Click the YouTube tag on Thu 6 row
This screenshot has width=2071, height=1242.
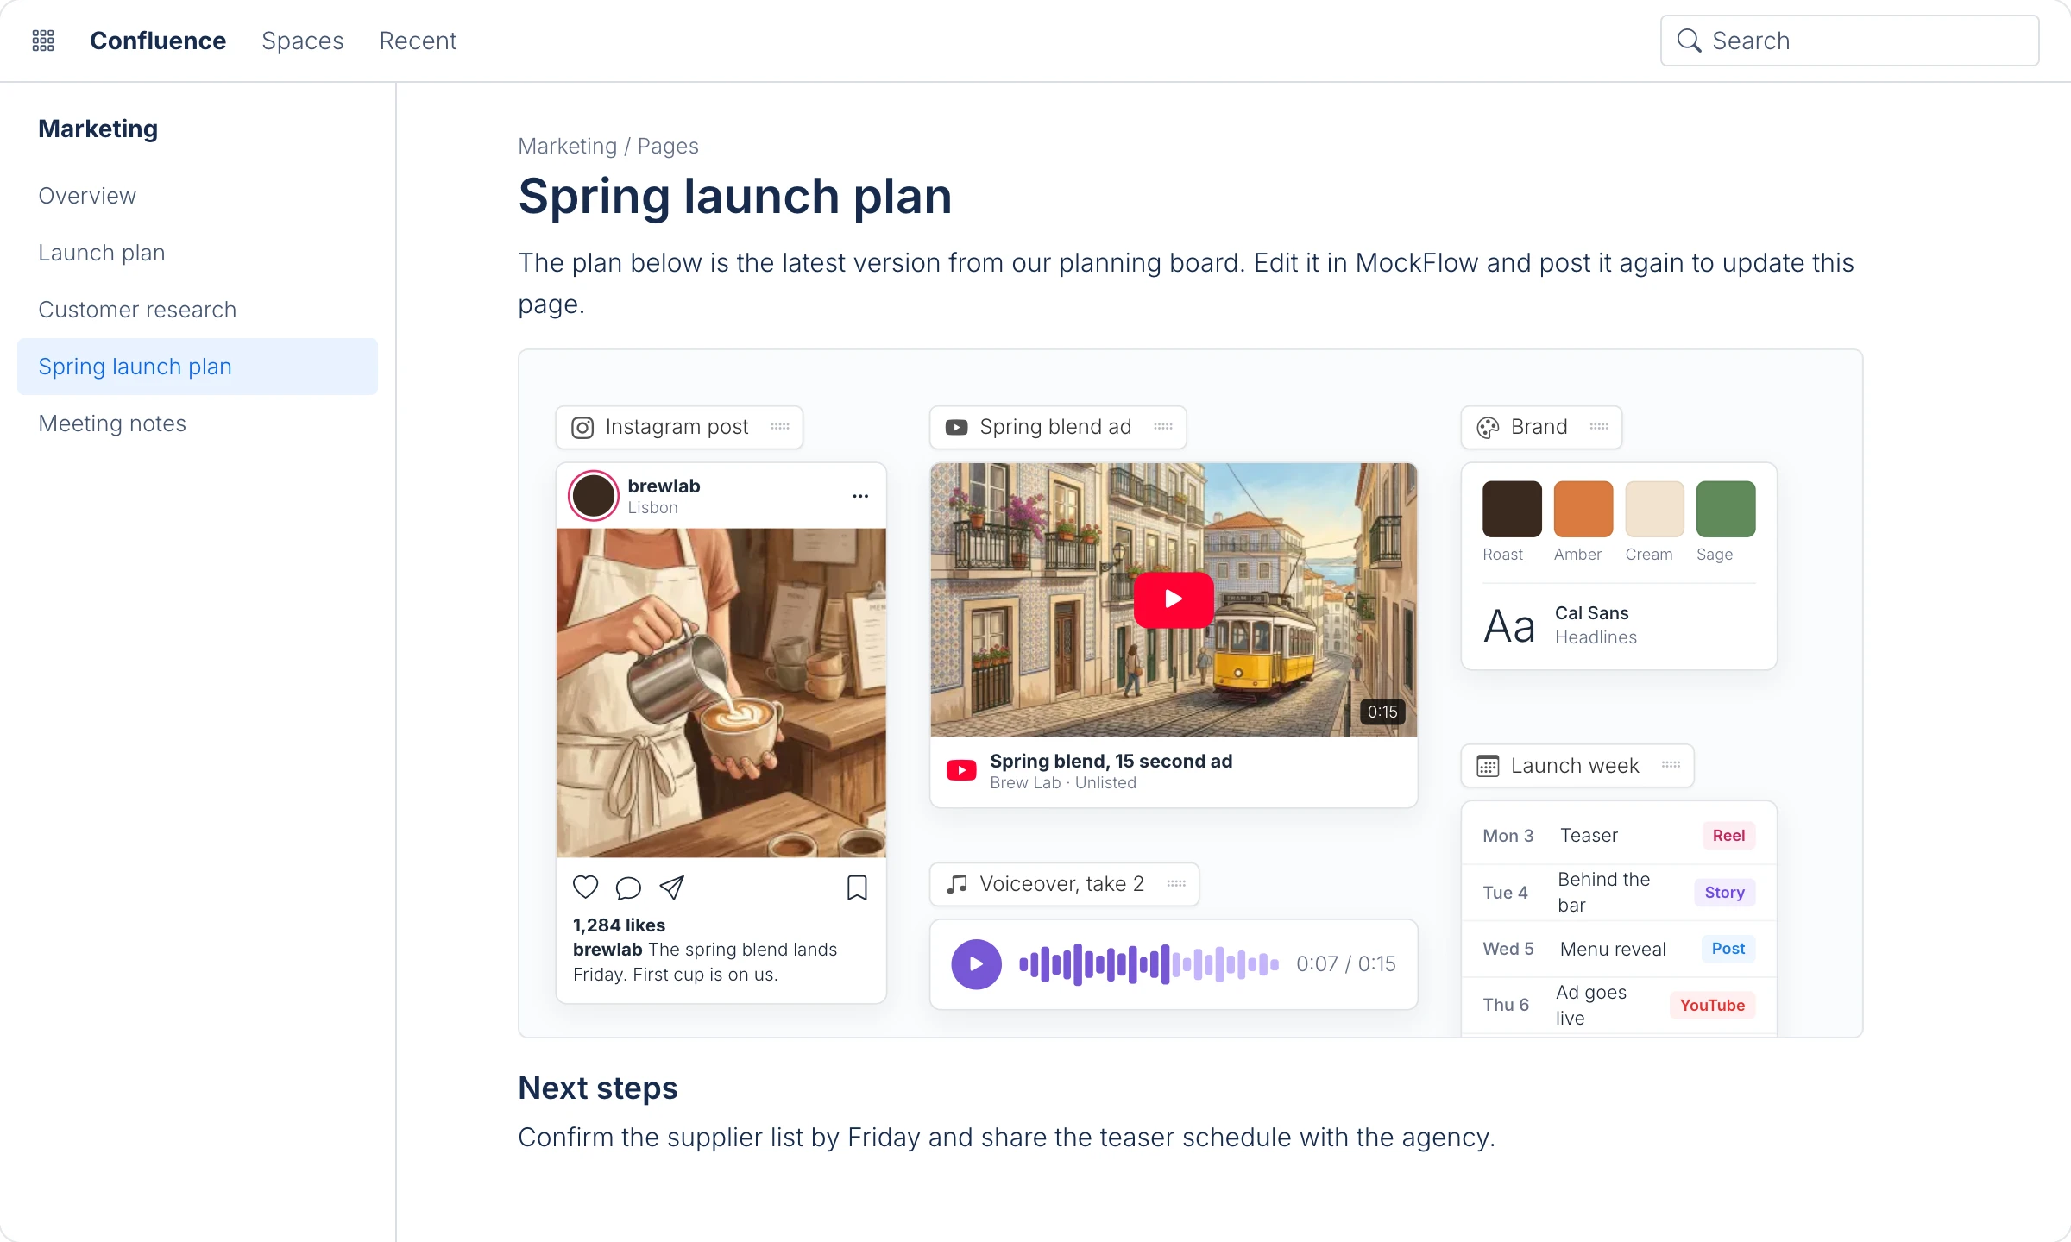[x=1712, y=1006]
